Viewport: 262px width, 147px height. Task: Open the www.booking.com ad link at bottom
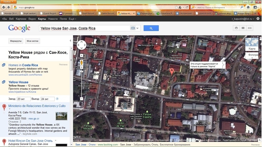click(108, 144)
